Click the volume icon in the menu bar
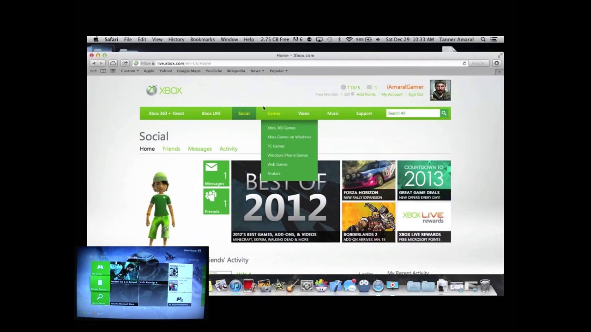 pos(378,40)
